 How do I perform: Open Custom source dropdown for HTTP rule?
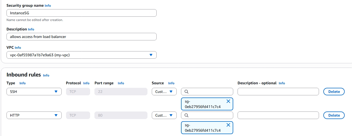coord(164,115)
